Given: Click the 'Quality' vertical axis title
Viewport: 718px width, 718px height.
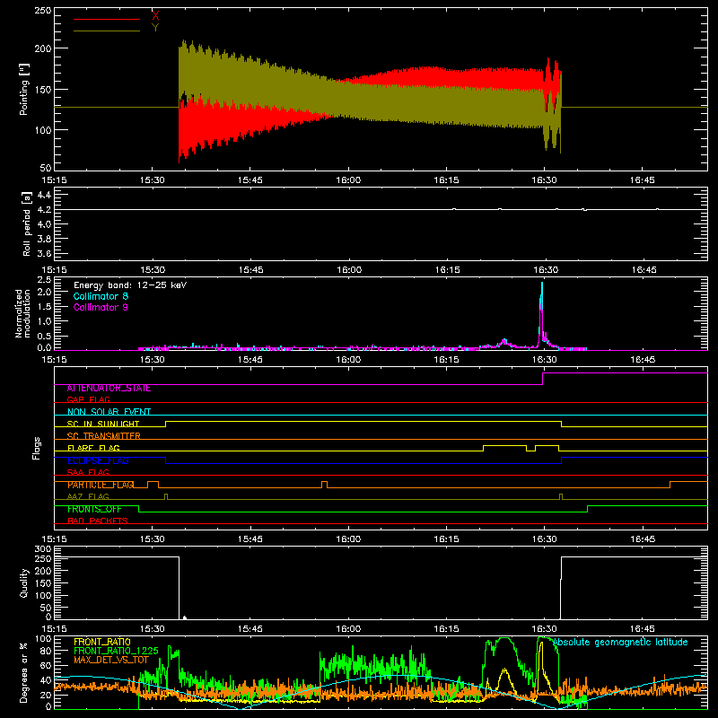Looking at the screenshot, I should [x=24, y=582].
